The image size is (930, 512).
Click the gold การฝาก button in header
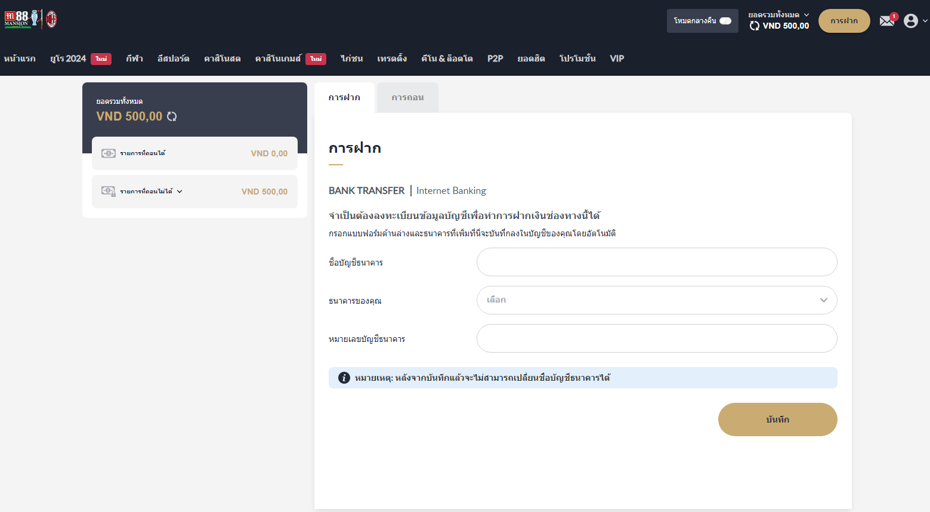tap(844, 21)
